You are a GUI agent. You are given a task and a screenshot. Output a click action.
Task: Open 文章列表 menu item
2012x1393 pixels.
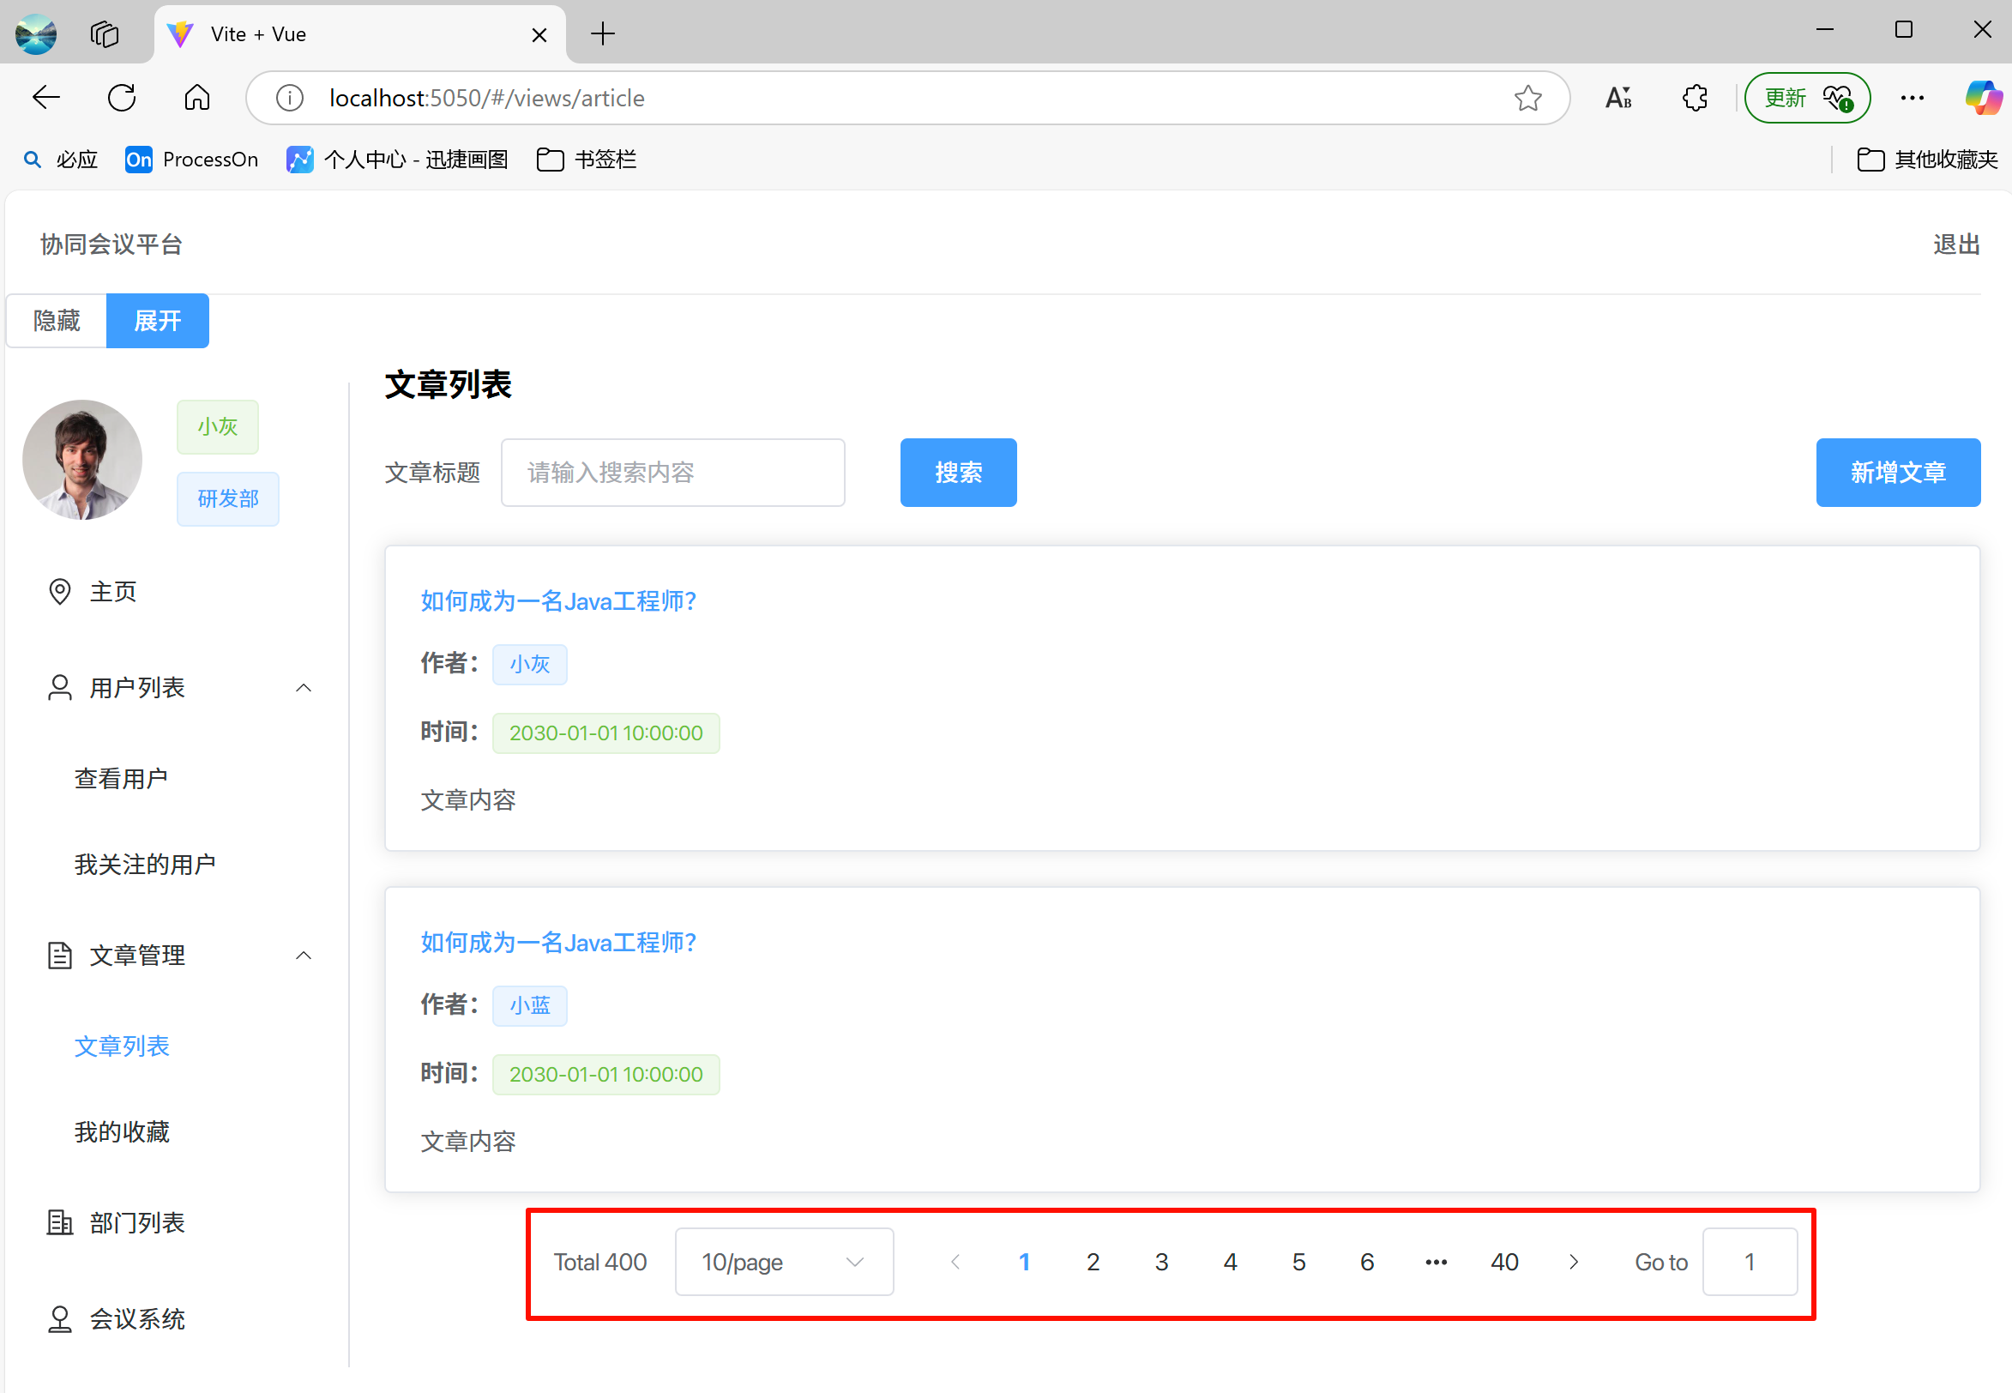coord(121,1046)
